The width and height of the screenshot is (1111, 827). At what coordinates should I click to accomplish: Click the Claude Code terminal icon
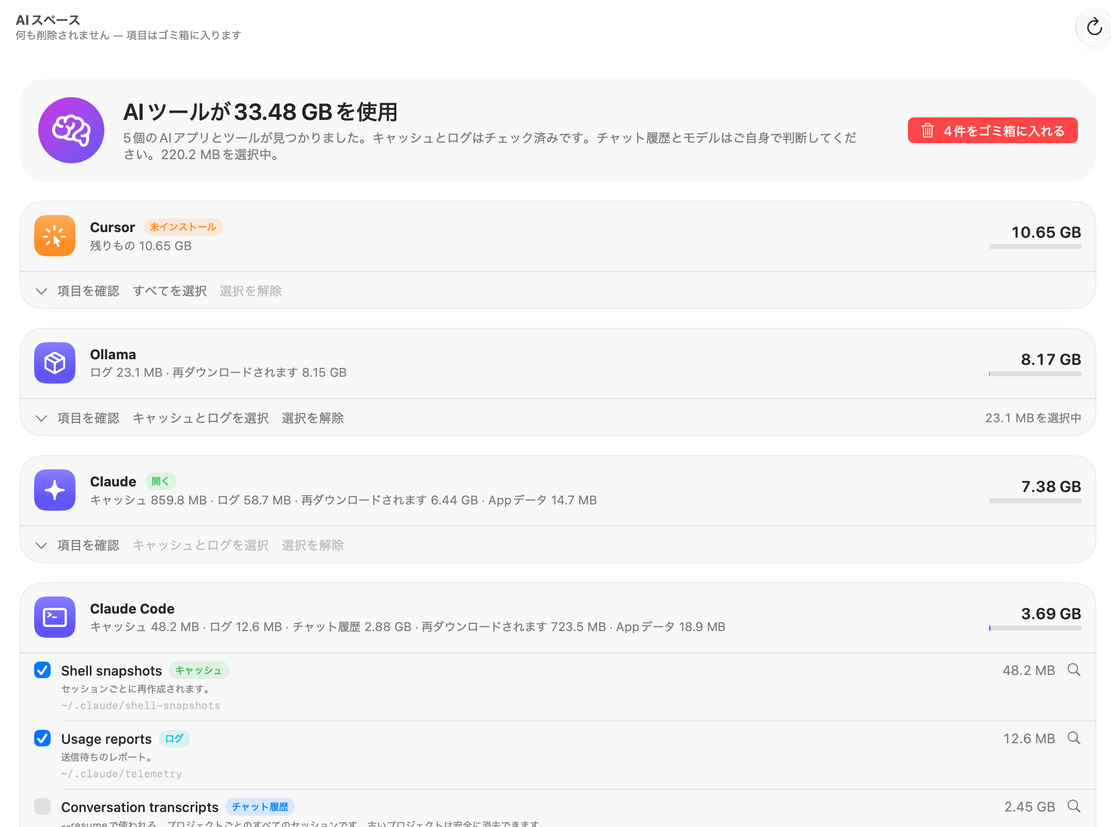[x=55, y=617]
